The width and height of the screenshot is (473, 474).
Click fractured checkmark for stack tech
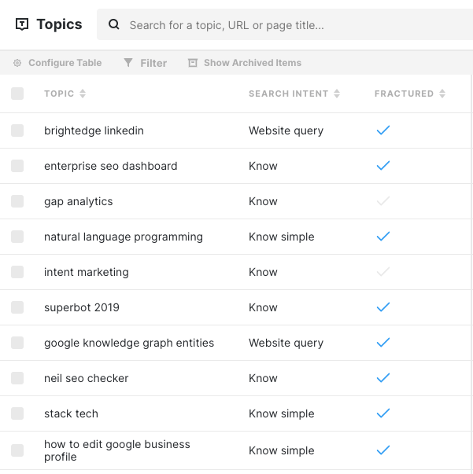click(383, 413)
